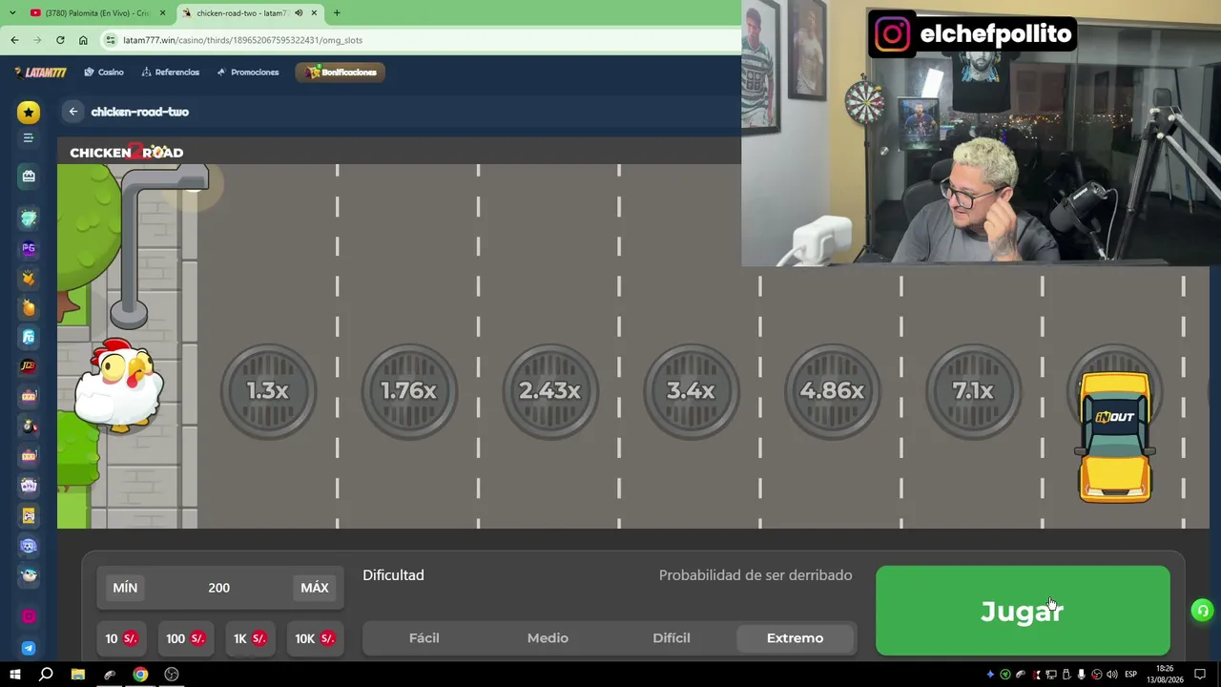Screen dimensions: 1221x687
Task: Open Windows taskbar search
Action: coord(46,675)
